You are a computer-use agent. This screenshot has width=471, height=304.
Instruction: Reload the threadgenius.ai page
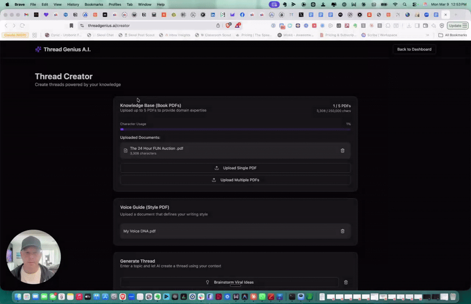(x=22, y=25)
